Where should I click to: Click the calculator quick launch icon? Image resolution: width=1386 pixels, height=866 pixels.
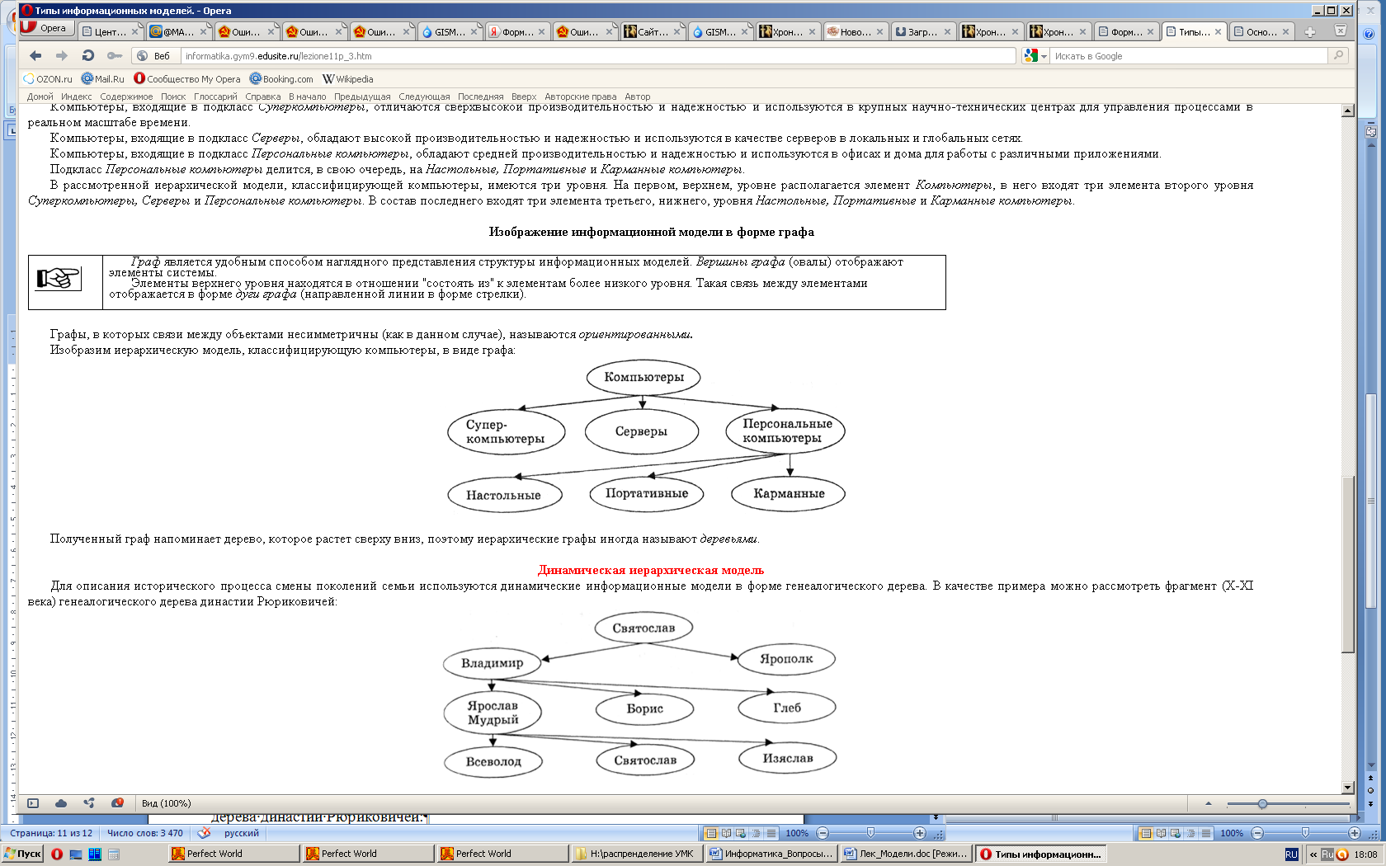[x=114, y=854]
